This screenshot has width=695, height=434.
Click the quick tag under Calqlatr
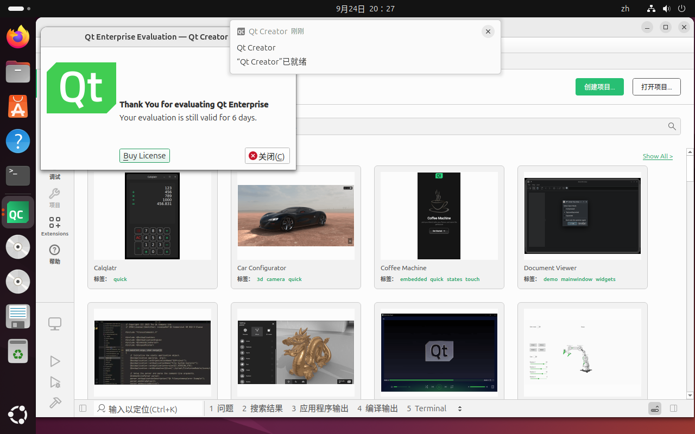coord(120,279)
